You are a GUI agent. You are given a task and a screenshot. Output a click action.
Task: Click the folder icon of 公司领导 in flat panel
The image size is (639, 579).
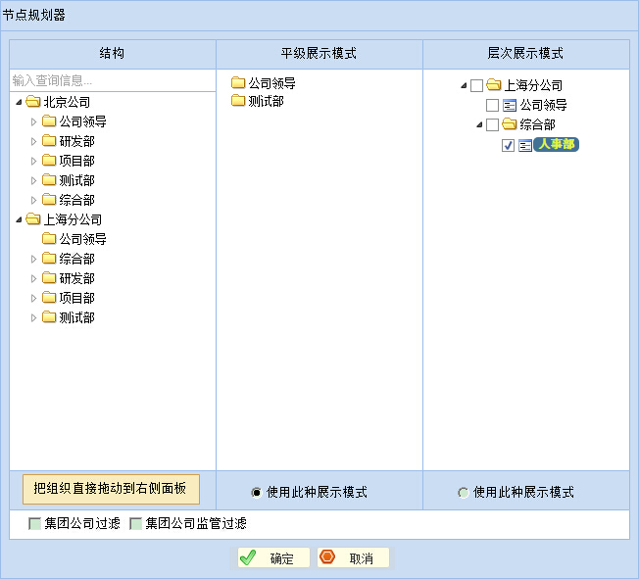pyautogui.click(x=238, y=83)
